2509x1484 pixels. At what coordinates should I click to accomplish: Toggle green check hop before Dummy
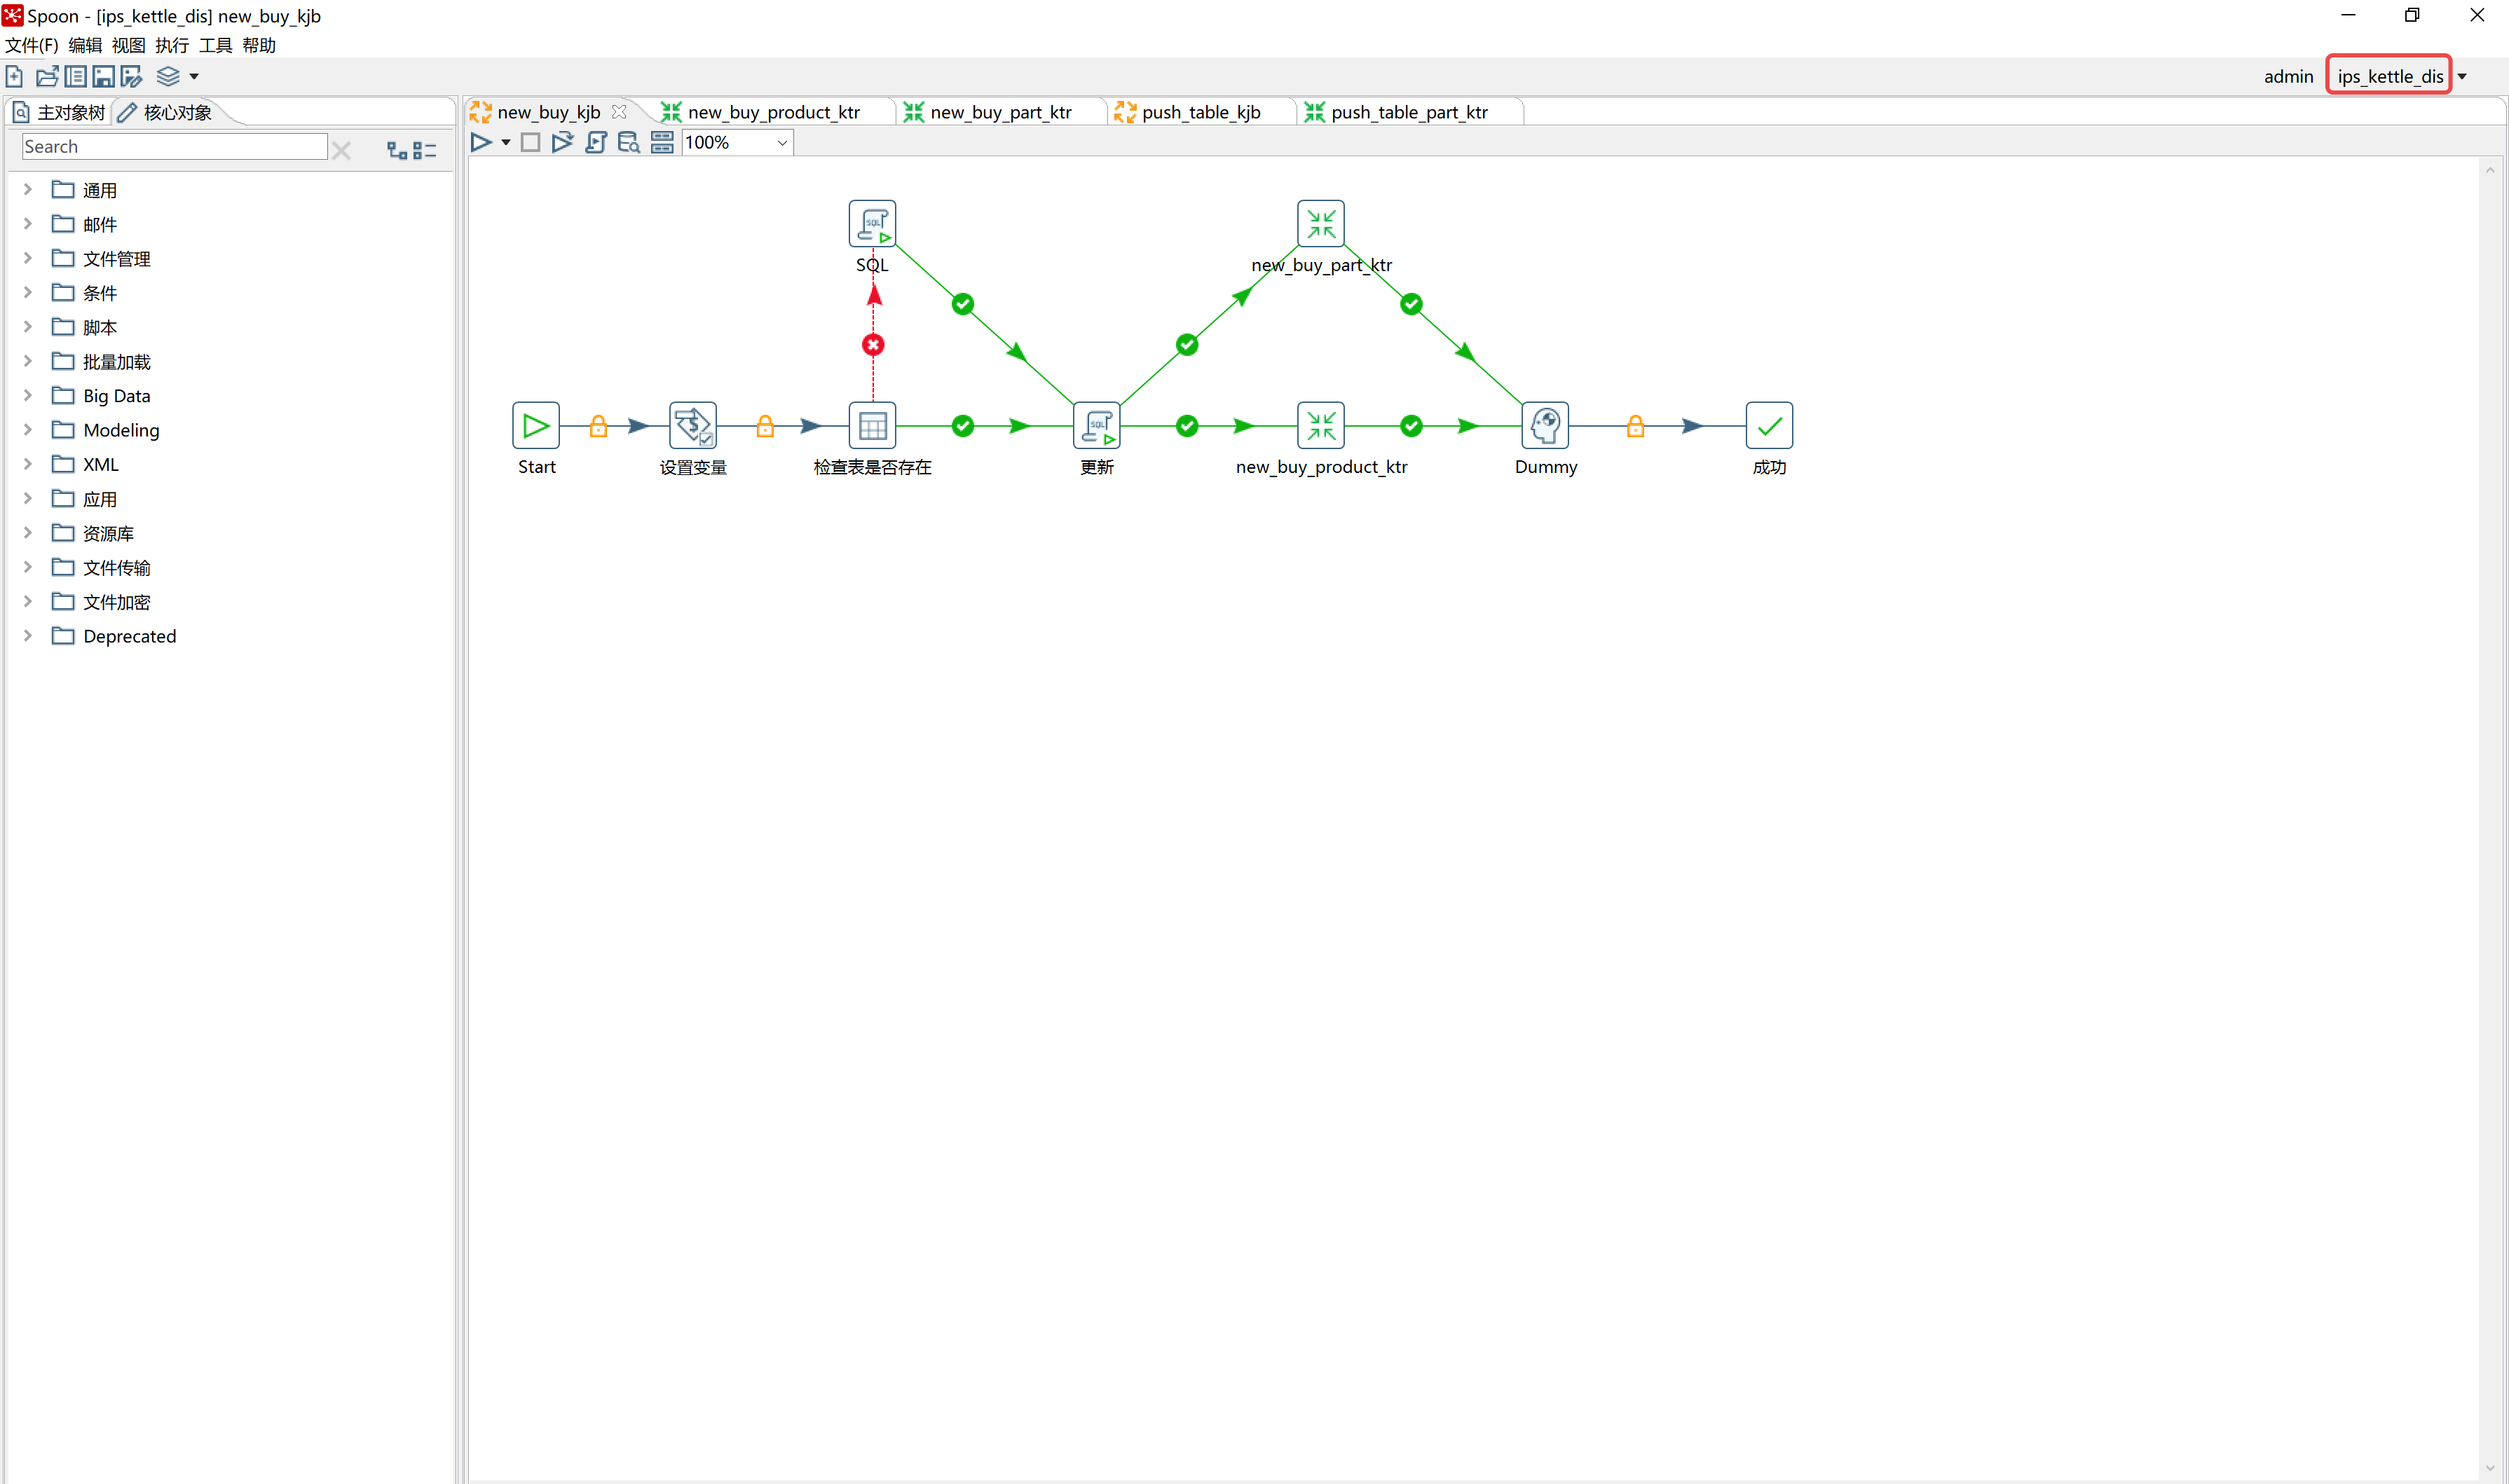tap(1411, 426)
